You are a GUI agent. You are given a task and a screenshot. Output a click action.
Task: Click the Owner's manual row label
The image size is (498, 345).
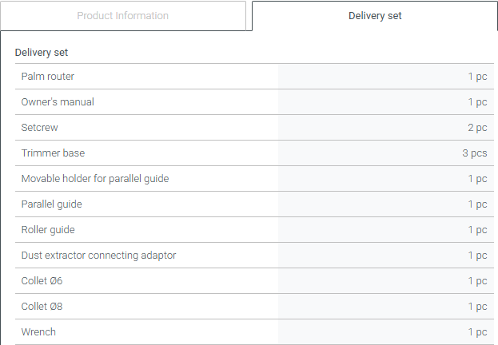point(58,102)
